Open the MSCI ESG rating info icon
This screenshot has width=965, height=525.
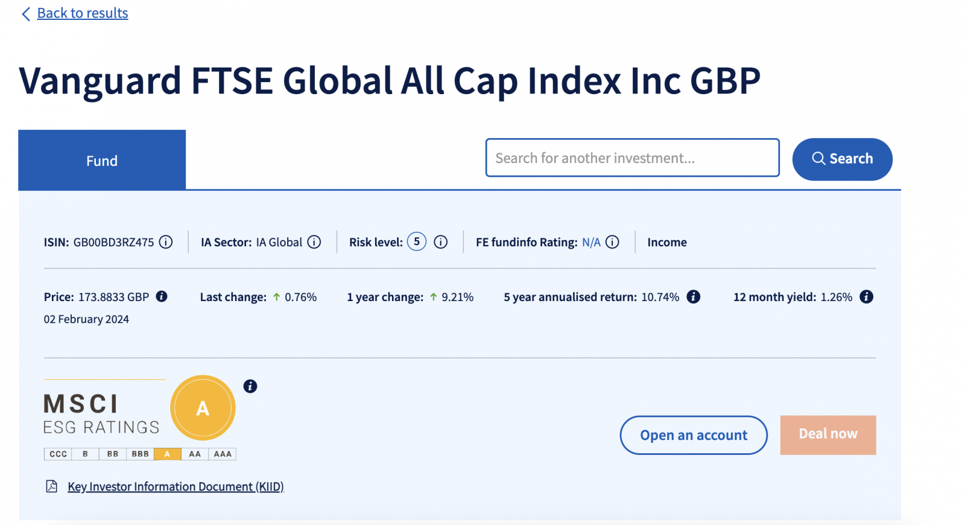coord(250,386)
